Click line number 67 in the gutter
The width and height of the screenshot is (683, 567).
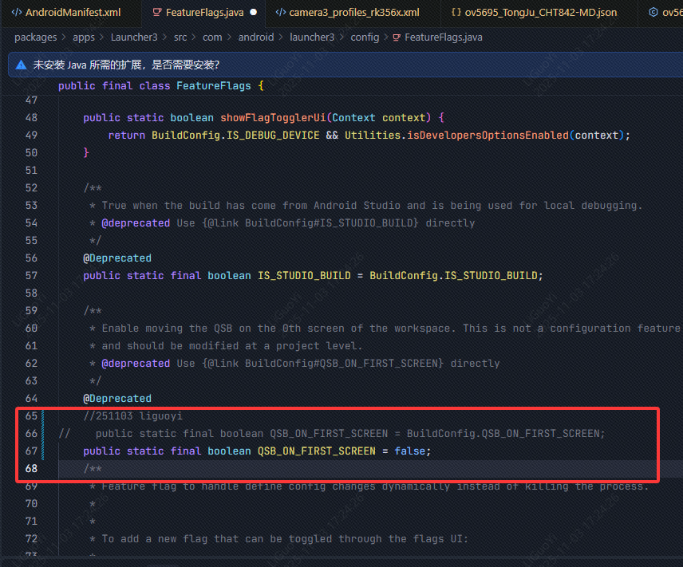coord(31,451)
